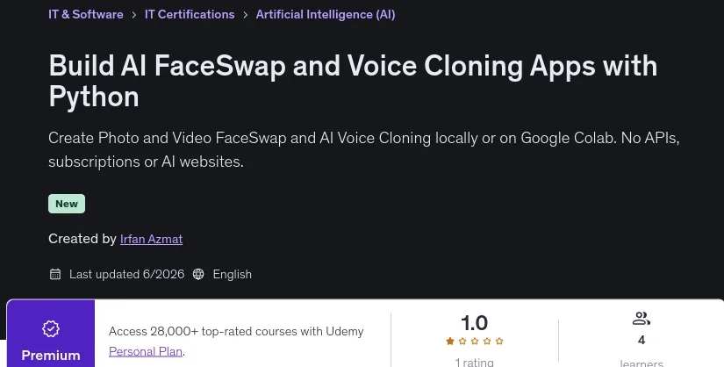724x367 pixels.
Task: Open Artificial Intelligence (AI) breadcrumb link
Action: (x=326, y=14)
